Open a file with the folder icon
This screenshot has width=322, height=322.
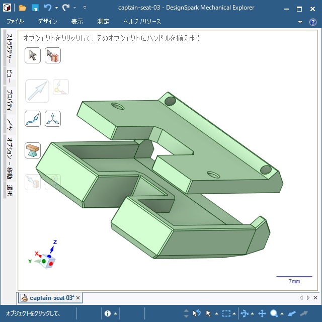[x=22, y=8]
